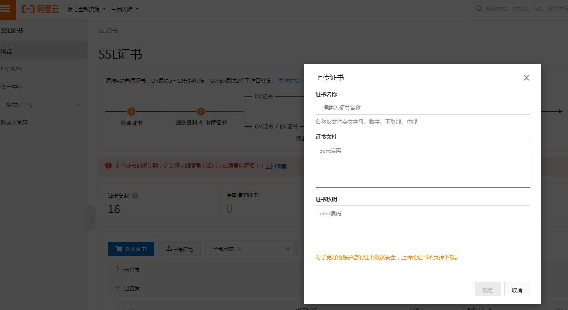This screenshot has height=310, width=568.
Task: Click the Alibaba Cloud logo
Action: (40, 9)
